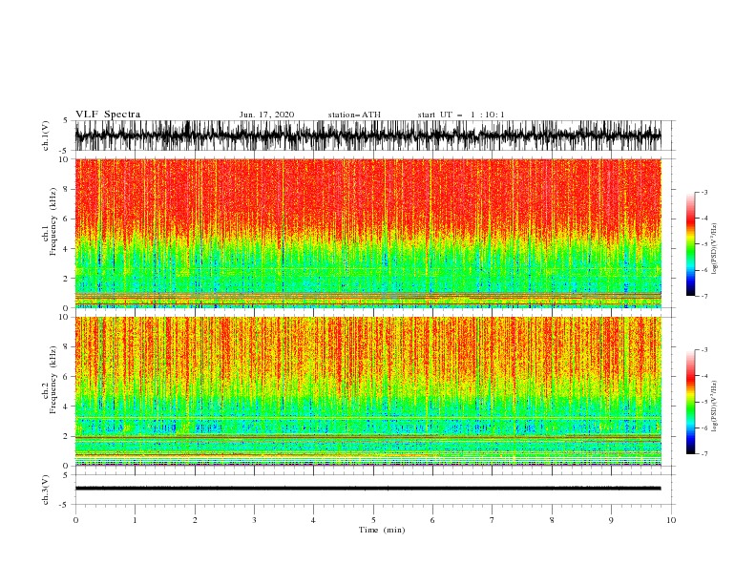
Task: Click time axis tick label "1"
Action: tap(135, 520)
